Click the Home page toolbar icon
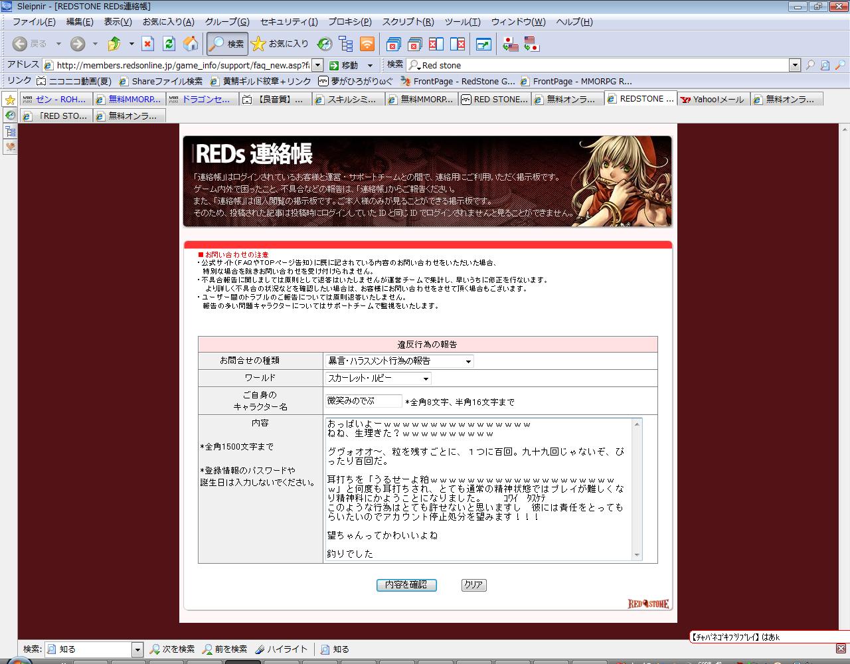850x664 pixels. point(190,44)
